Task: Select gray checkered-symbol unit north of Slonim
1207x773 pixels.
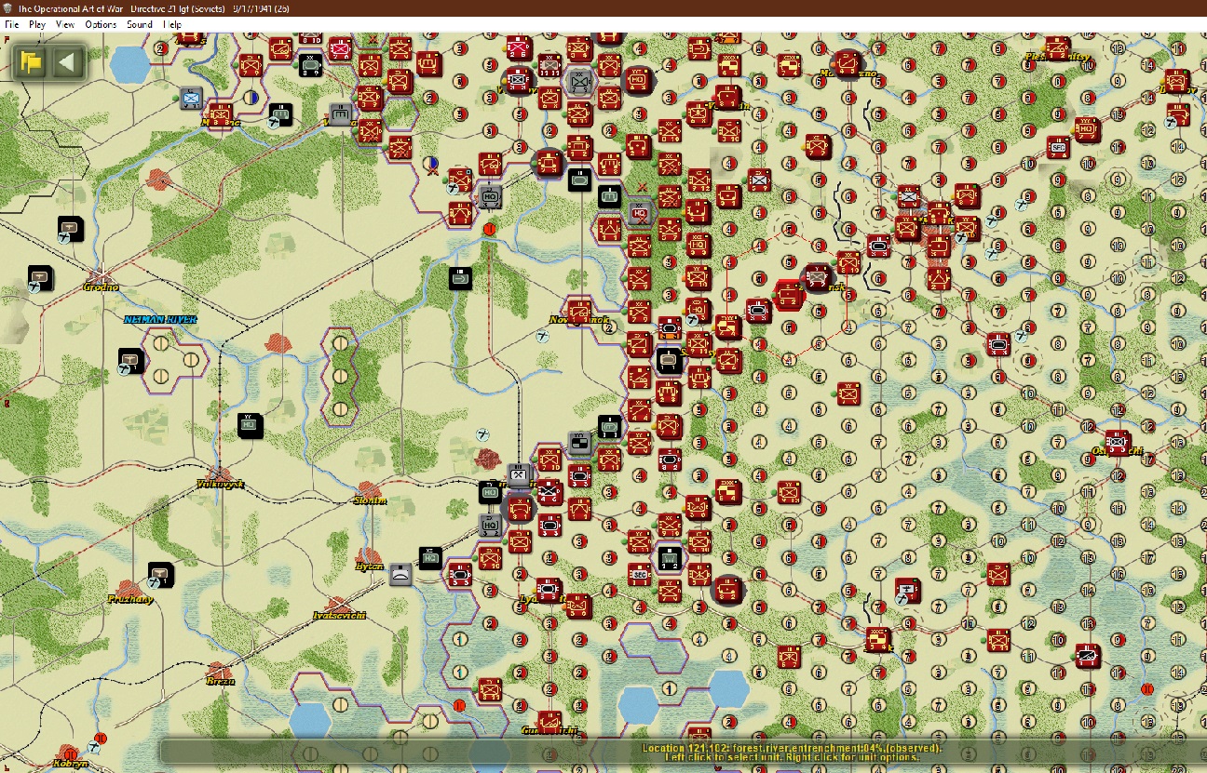Action: point(579,442)
